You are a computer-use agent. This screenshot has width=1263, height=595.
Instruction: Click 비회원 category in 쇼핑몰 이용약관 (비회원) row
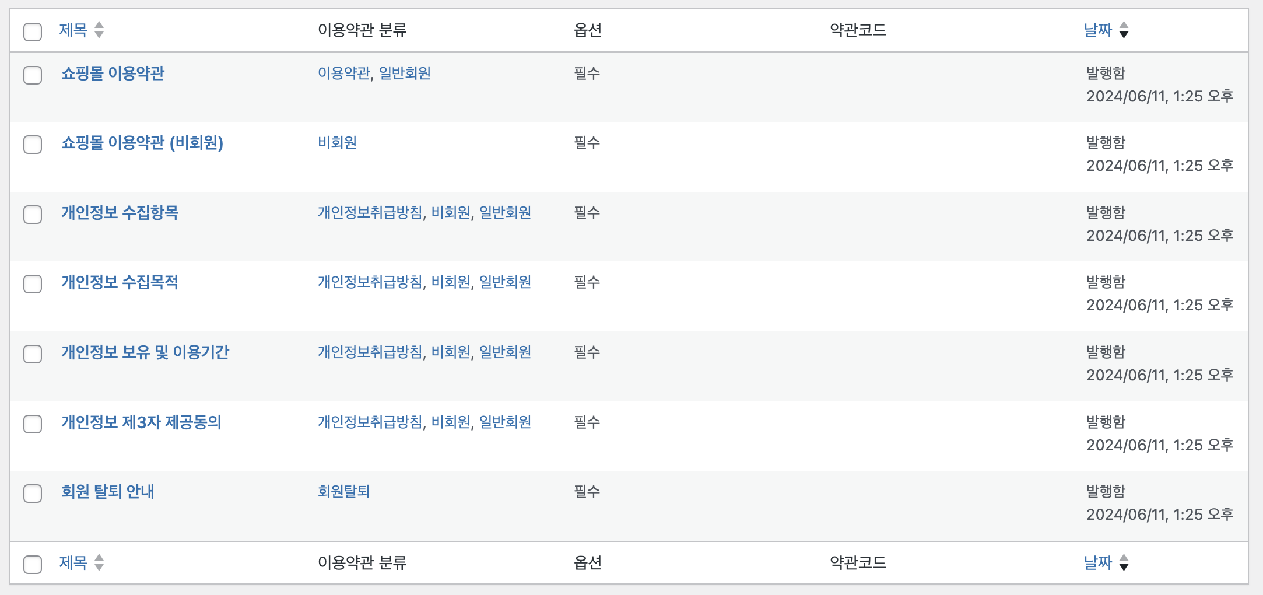point(337,143)
